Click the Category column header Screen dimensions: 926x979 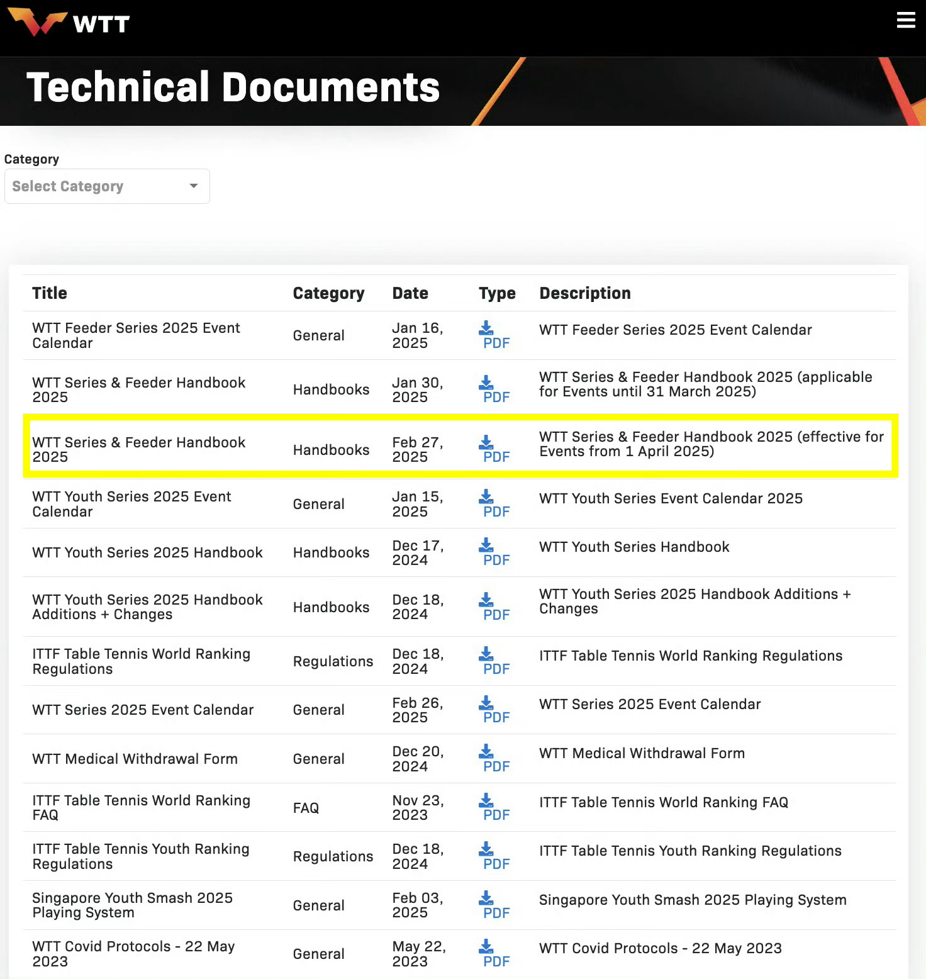click(x=328, y=293)
